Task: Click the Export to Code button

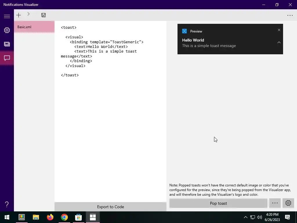Action: (111, 207)
